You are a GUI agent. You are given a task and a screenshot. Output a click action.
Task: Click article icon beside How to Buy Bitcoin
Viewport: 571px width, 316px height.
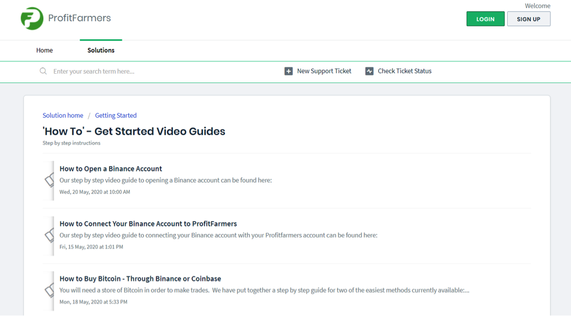point(49,290)
